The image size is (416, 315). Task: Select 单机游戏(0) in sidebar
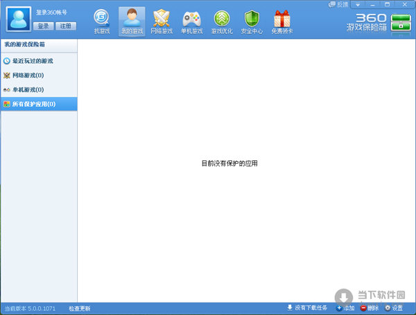(x=39, y=90)
